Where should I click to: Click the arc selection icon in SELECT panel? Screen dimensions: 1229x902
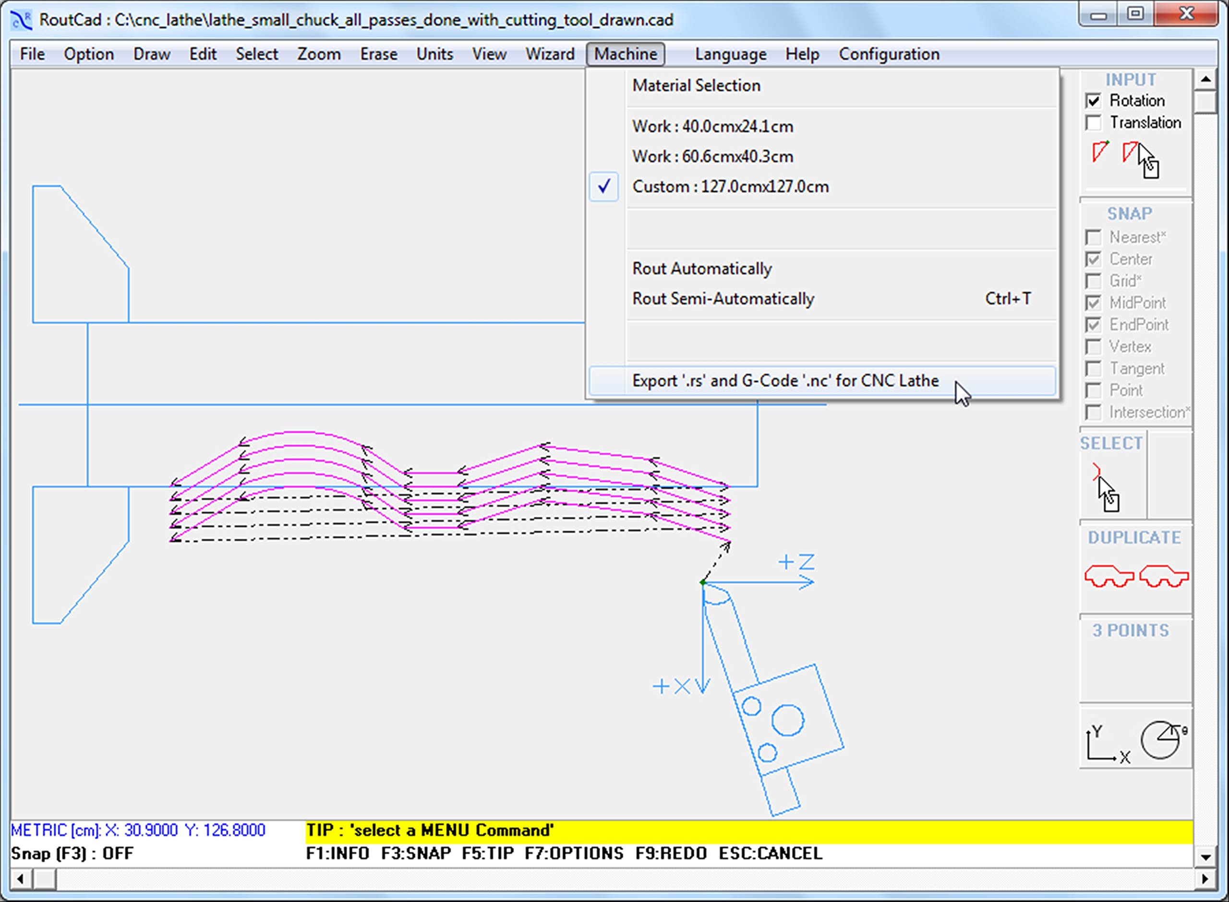pyautogui.click(x=1098, y=472)
